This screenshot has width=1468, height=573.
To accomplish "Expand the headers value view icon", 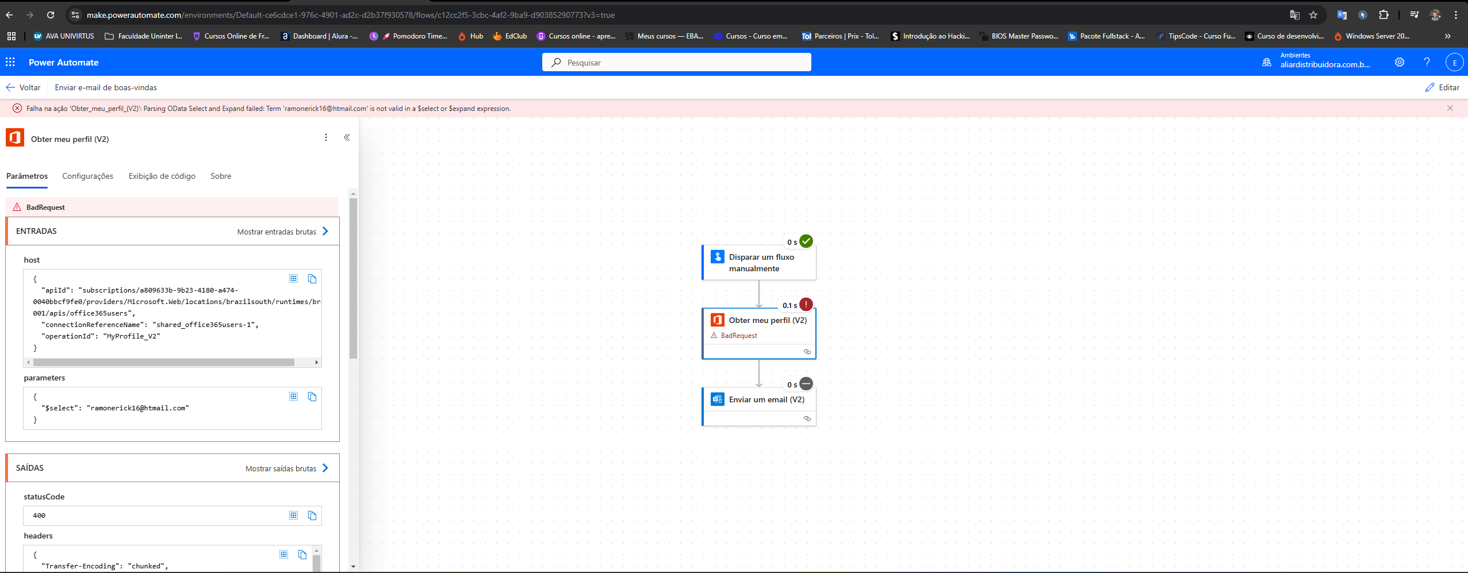I will click(283, 555).
